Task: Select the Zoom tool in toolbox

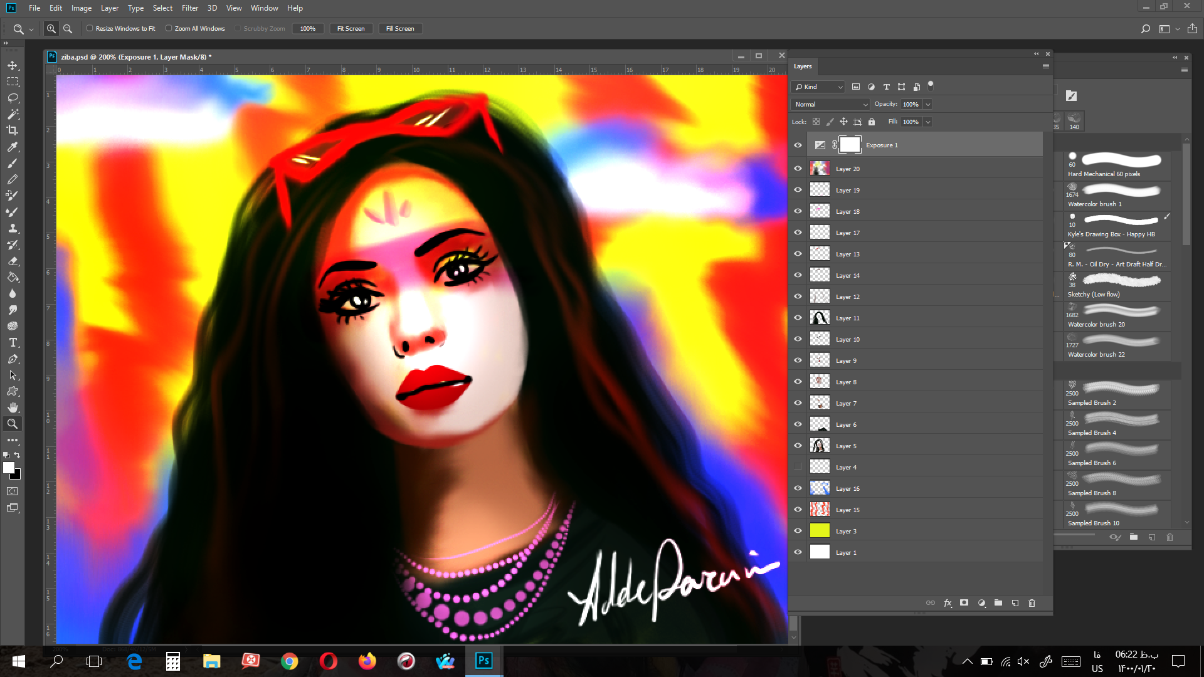Action: [13, 424]
